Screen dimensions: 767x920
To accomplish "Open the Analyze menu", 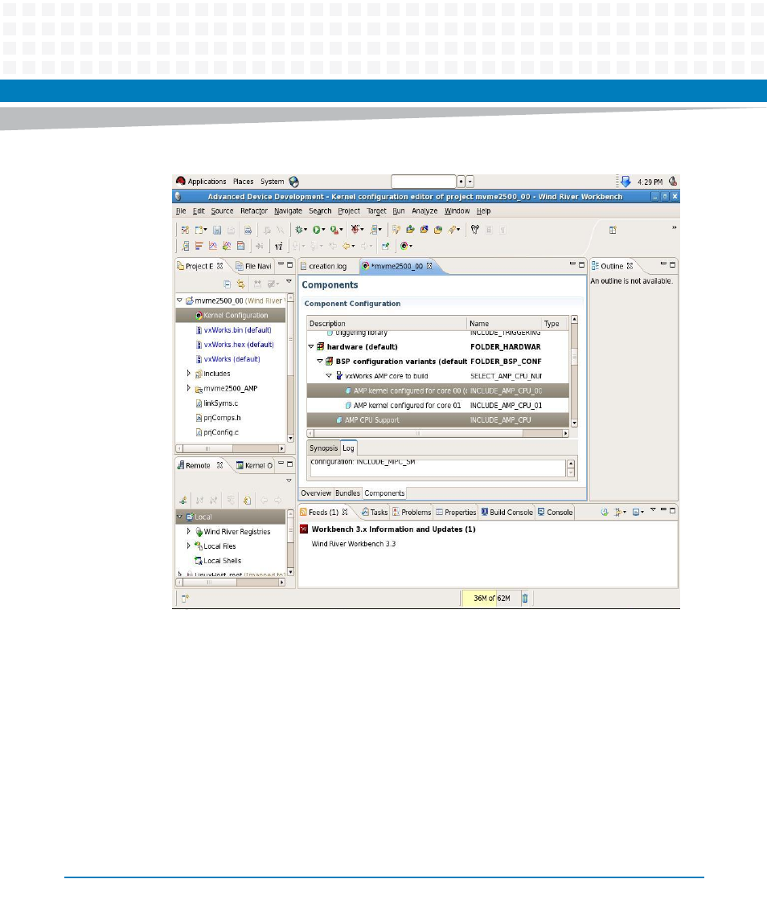I will 424,211.
